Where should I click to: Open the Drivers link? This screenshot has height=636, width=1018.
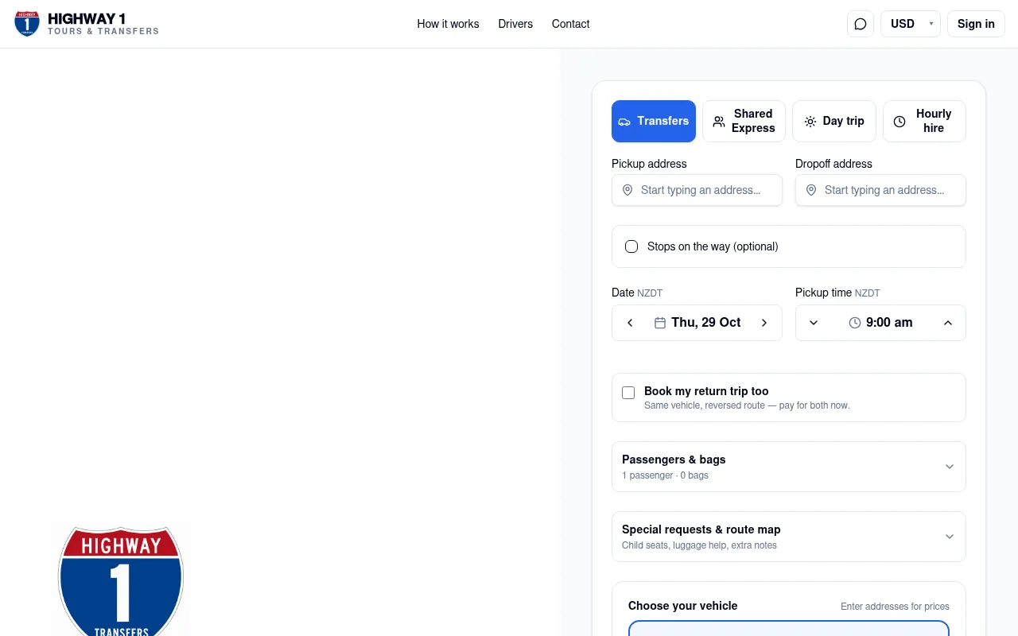(x=515, y=24)
